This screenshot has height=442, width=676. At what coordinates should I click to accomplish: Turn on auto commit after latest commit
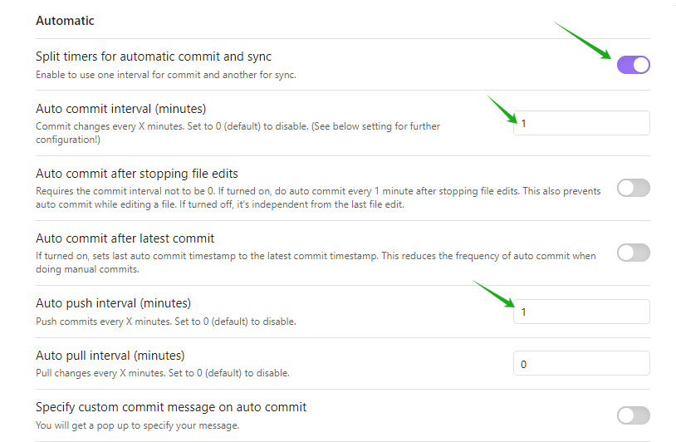click(x=633, y=253)
